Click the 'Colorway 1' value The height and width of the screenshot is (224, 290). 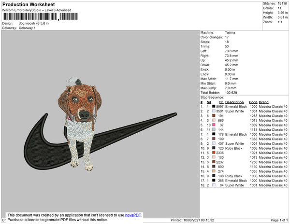tap(27, 28)
